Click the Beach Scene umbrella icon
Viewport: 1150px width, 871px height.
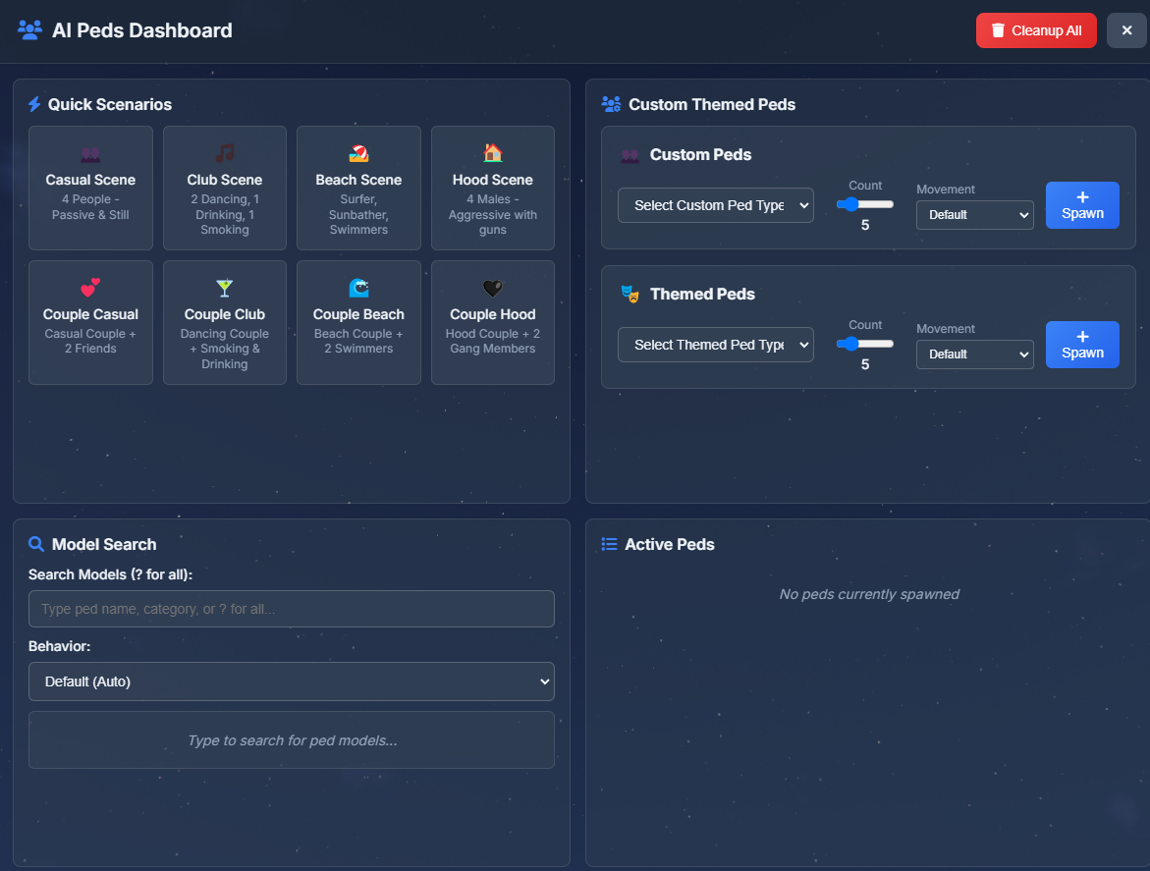point(358,154)
